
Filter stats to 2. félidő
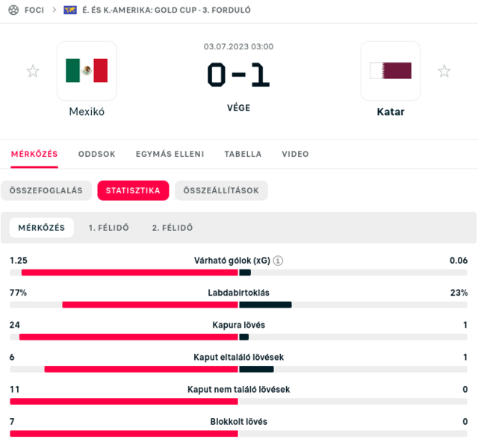coord(172,228)
